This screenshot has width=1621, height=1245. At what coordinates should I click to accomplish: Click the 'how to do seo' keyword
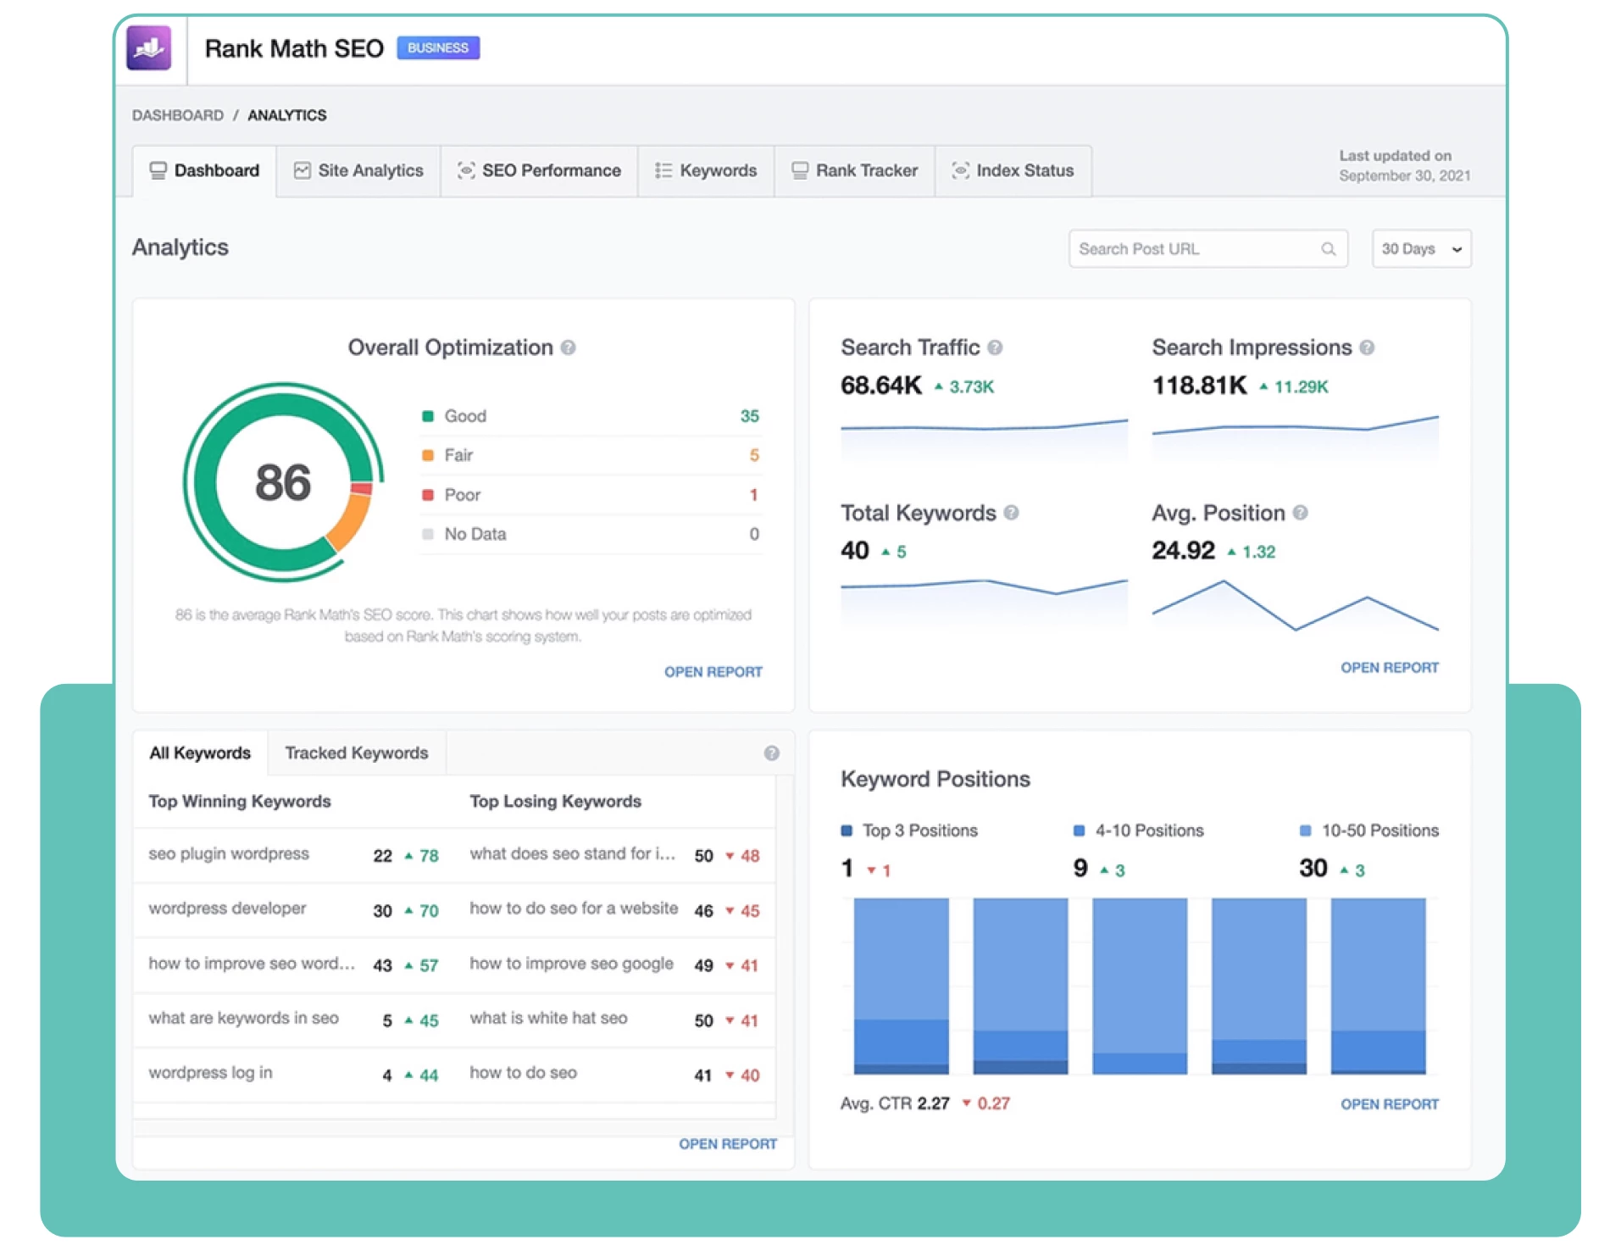point(524,1073)
